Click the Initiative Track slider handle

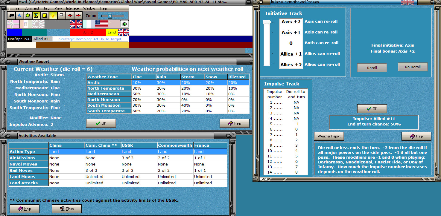click(x=267, y=22)
